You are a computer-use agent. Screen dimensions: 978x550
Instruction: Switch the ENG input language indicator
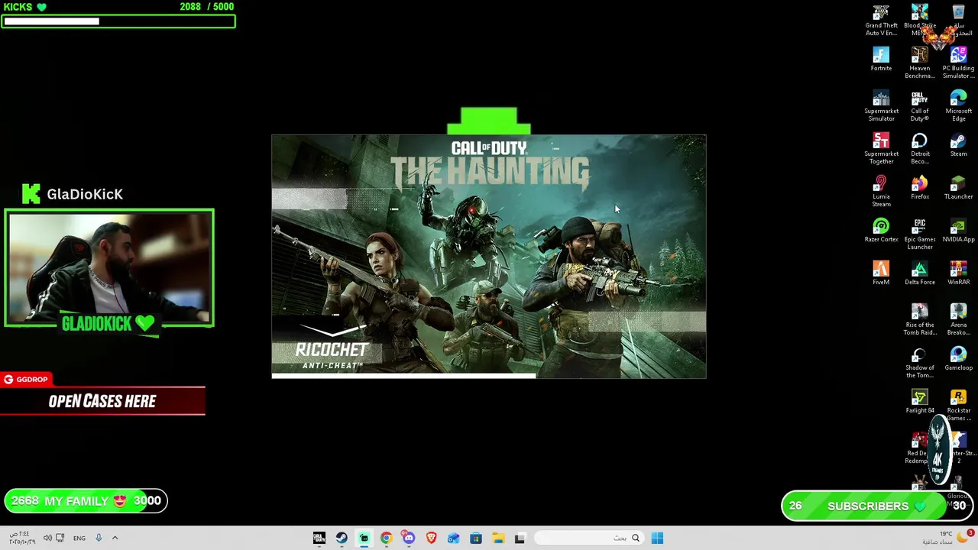(x=79, y=538)
